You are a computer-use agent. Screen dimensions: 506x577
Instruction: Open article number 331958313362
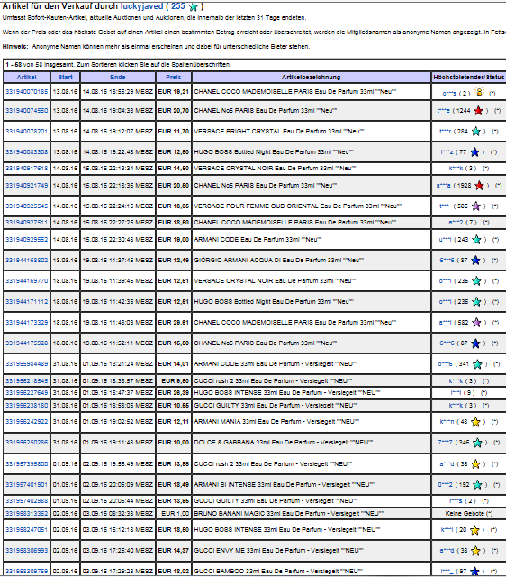[26, 513]
